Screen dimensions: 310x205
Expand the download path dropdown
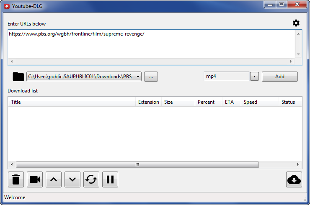click(138, 77)
